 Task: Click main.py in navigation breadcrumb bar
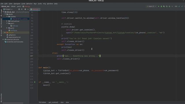(x=26, y=6)
